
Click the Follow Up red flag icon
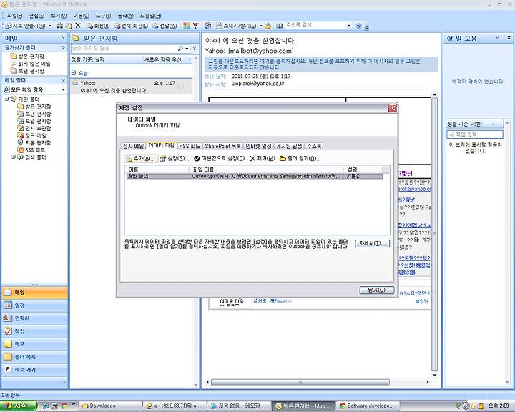click(196, 26)
